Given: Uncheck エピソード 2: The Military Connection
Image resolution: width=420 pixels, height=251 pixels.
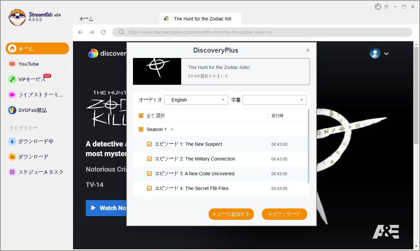Looking at the screenshot, I should pos(149,159).
